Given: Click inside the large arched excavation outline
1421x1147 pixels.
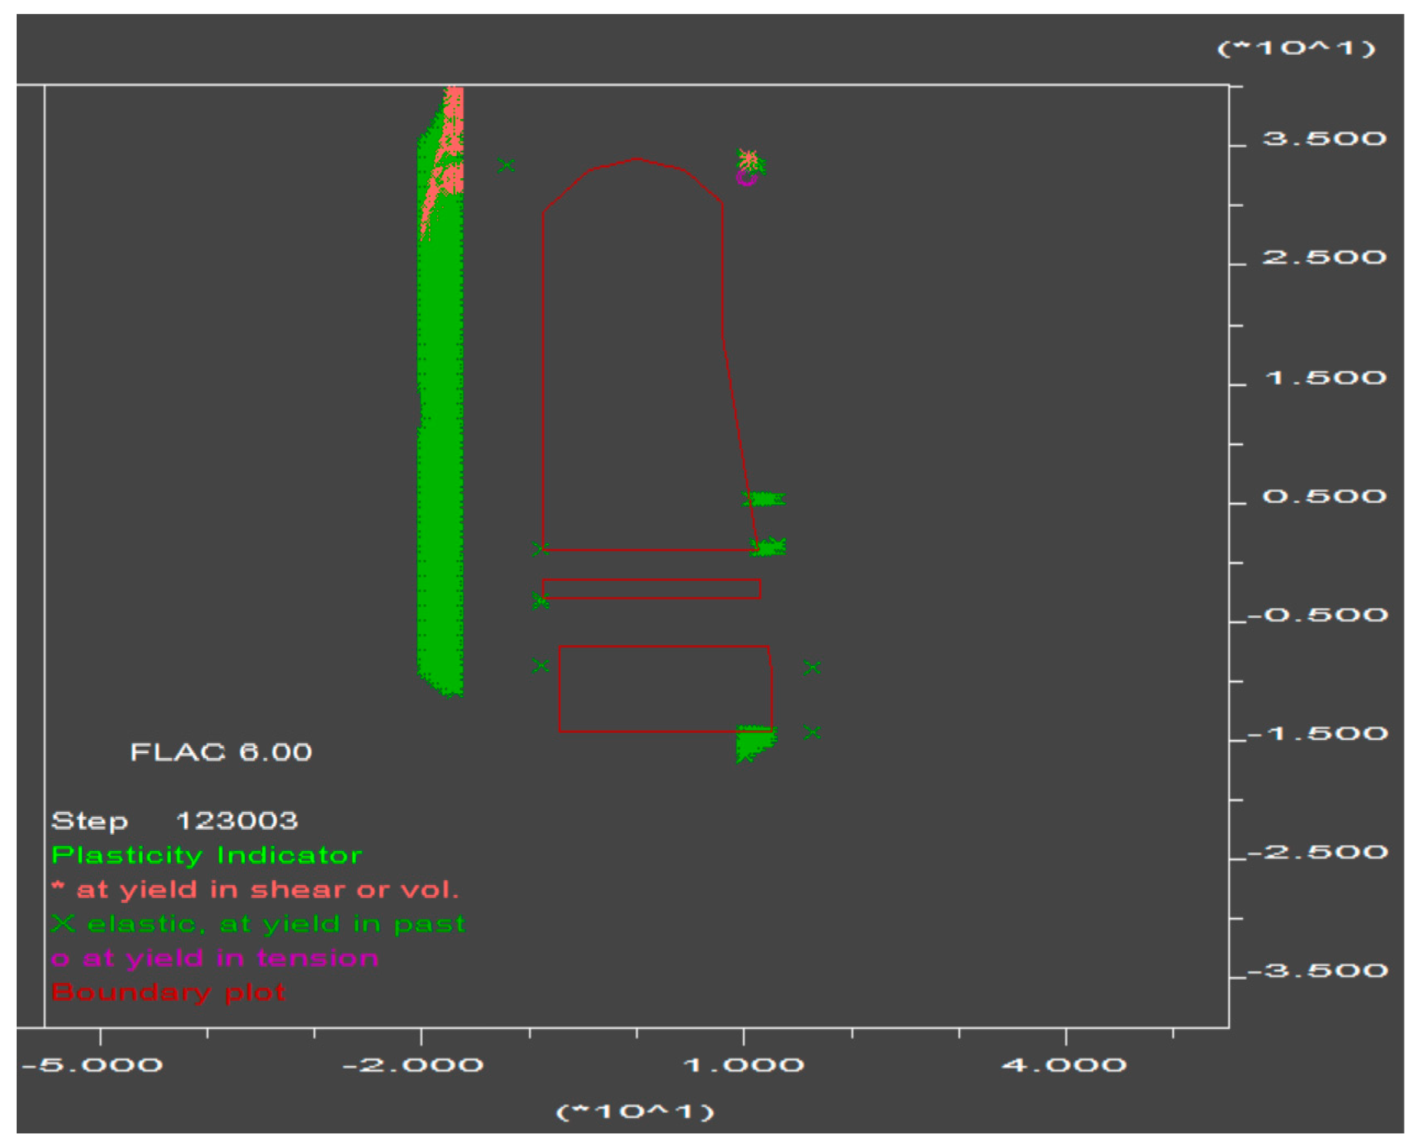Looking at the screenshot, I should coord(634,364).
